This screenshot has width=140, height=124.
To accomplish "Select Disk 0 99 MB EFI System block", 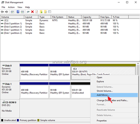I will [x=60, y=72].
